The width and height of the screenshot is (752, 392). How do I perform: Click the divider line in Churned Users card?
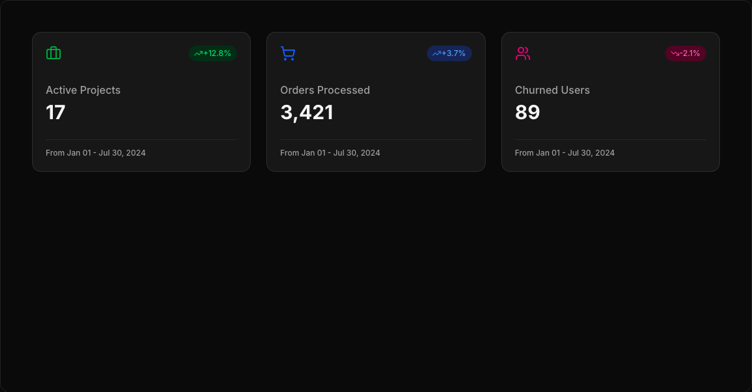coord(610,139)
